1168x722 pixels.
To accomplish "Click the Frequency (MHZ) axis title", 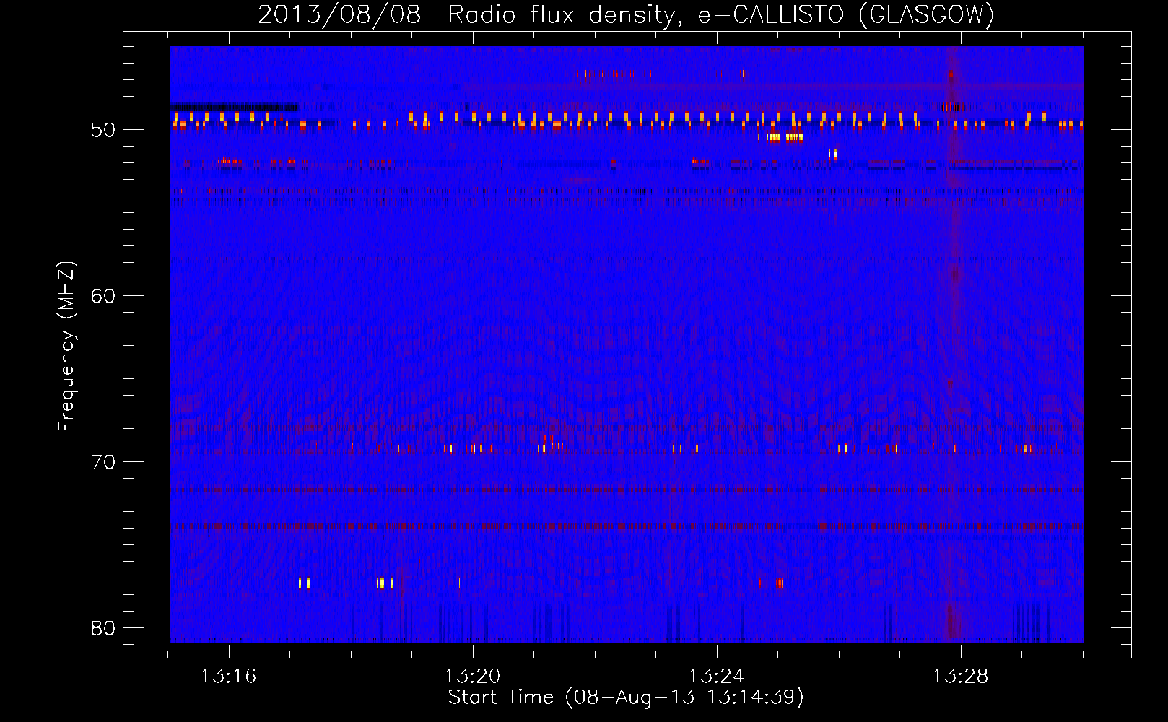I will coord(66,347).
